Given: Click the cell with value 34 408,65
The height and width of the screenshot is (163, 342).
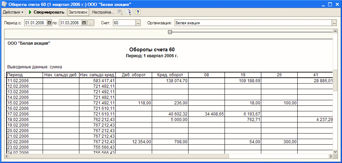Looking at the screenshot, I should (x=207, y=114).
